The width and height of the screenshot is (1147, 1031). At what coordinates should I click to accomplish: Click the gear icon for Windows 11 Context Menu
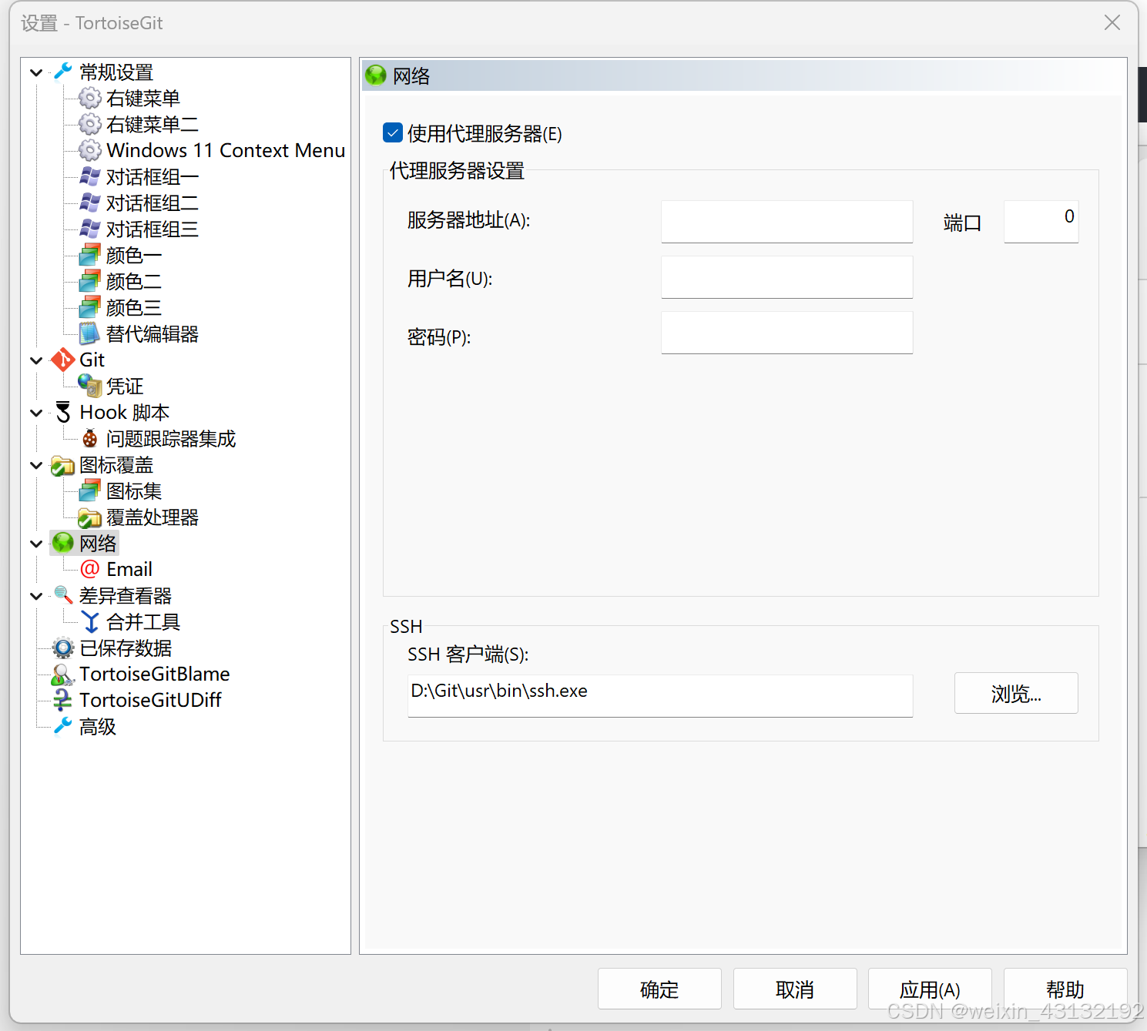coord(90,150)
